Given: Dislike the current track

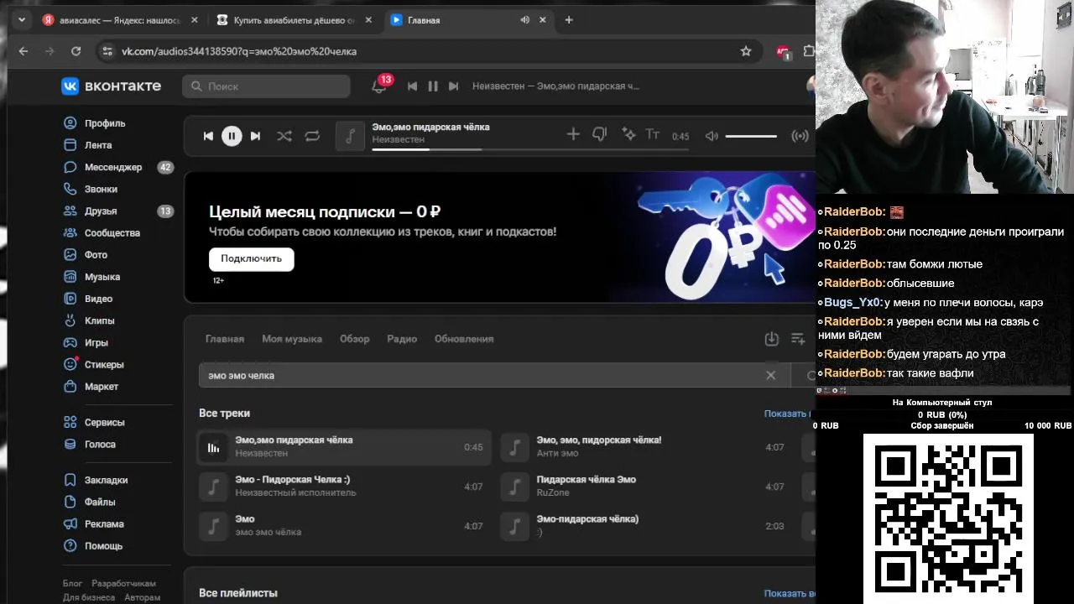Looking at the screenshot, I should (x=599, y=134).
